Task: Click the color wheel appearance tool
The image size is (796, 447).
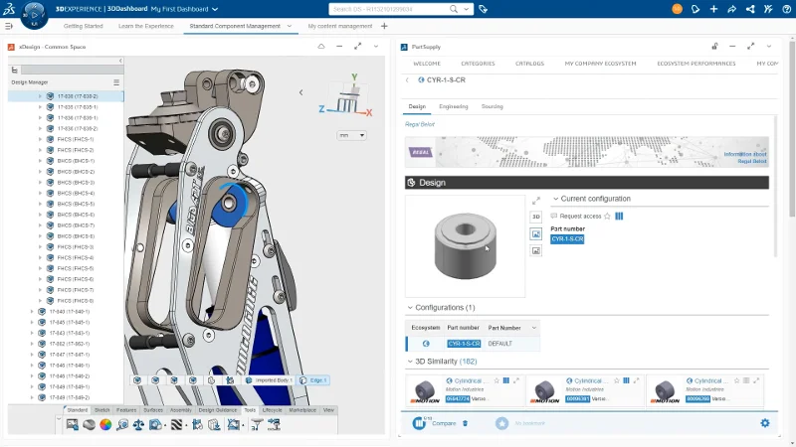Action: pyautogui.click(x=105, y=424)
